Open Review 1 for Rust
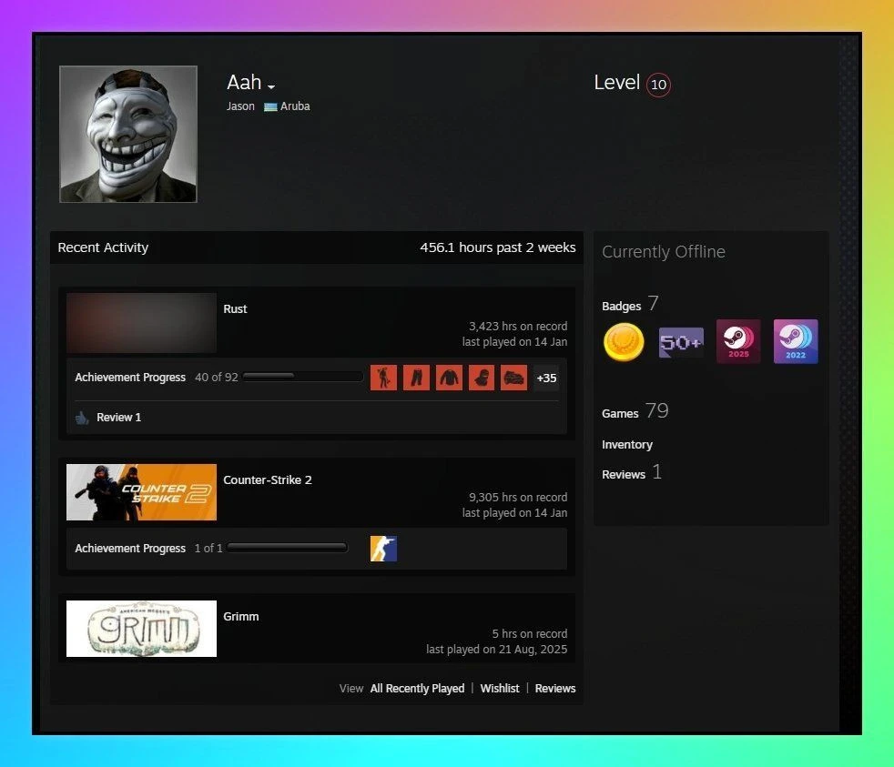Image resolution: width=894 pixels, height=767 pixels. [118, 418]
